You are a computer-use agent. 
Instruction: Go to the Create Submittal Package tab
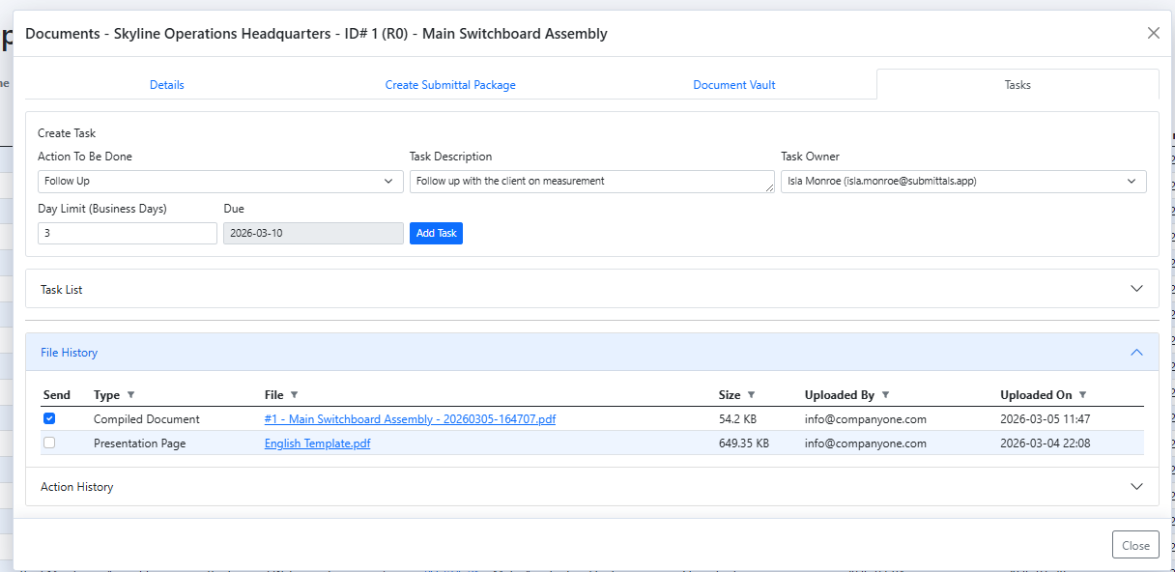point(450,85)
